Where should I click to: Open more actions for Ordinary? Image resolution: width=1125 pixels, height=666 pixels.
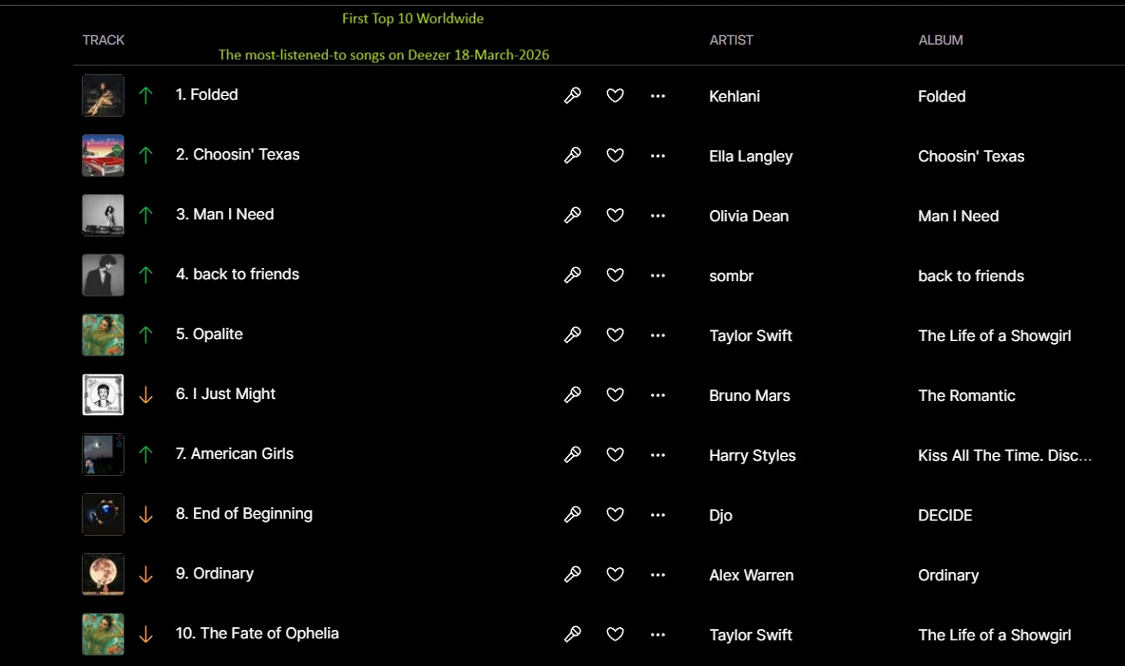658,574
